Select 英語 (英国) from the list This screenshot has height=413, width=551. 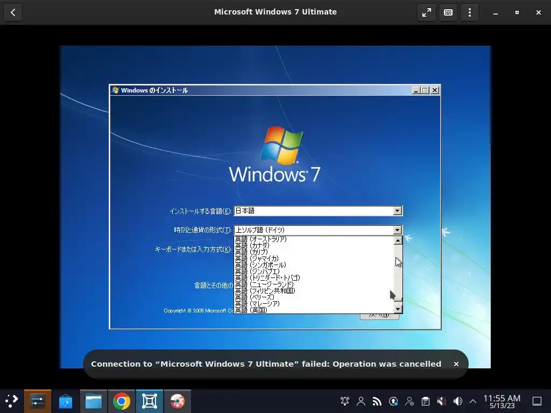click(x=314, y=310)
